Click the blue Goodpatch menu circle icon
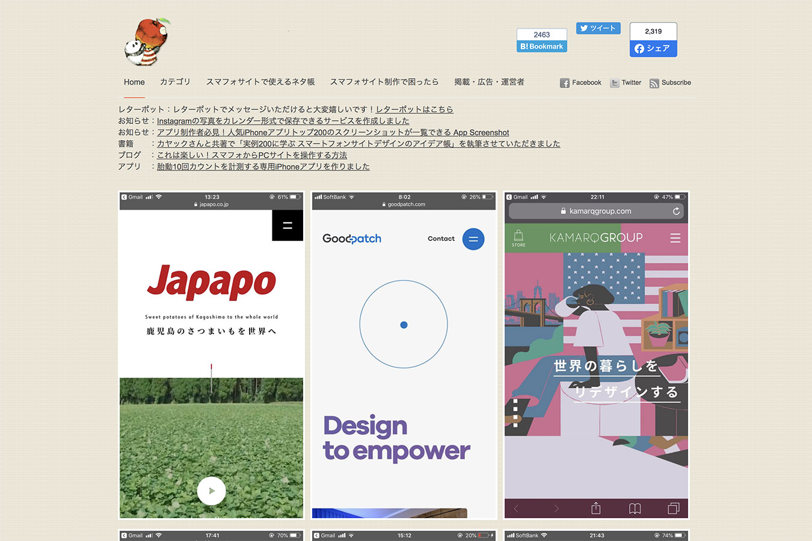The height and width of the screenshot is (541, 812). [473, 239]
